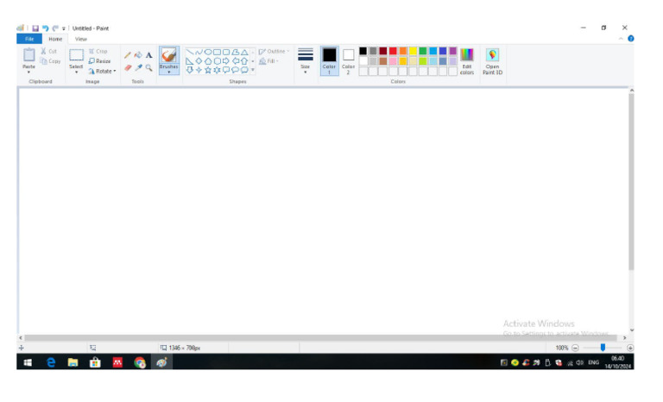
Task: Pick the Up arrow shape
Action: (x=244, y=61)
